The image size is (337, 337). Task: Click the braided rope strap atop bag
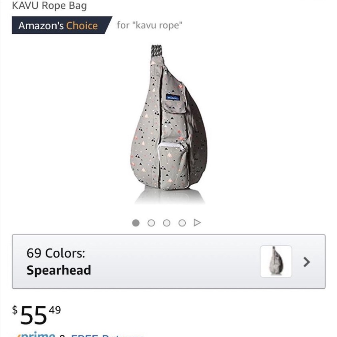[156, 51]
